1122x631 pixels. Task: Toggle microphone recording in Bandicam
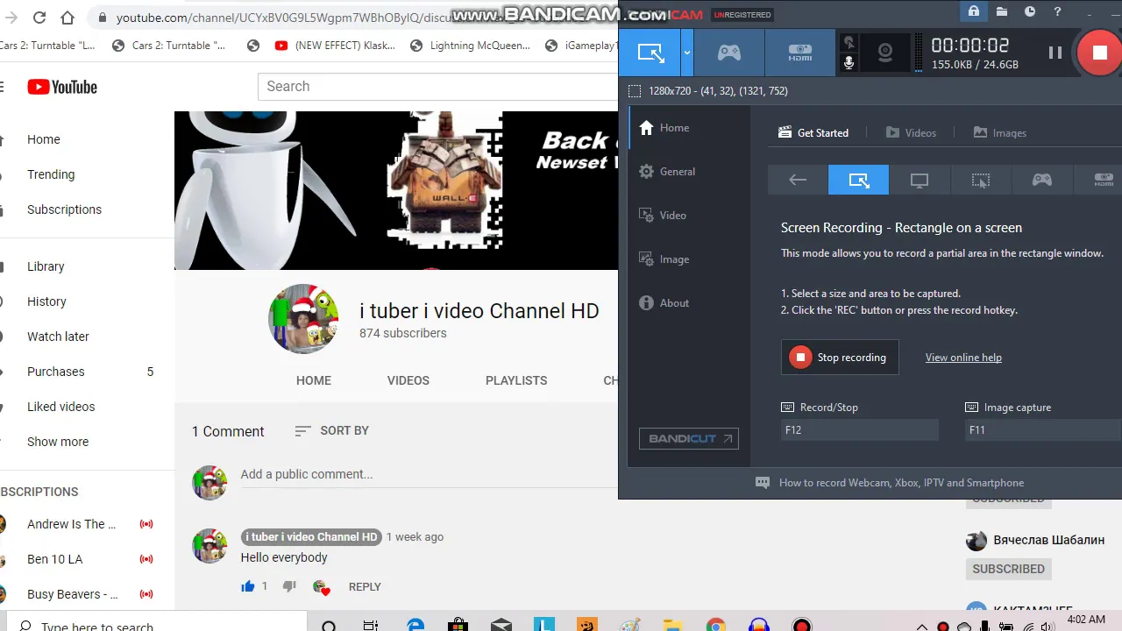tap(849, 63)
